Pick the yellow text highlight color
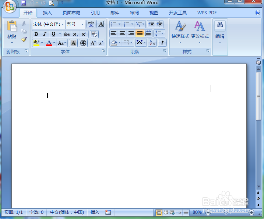This screenshot has width=264, height=219. [x=36, y=43]
